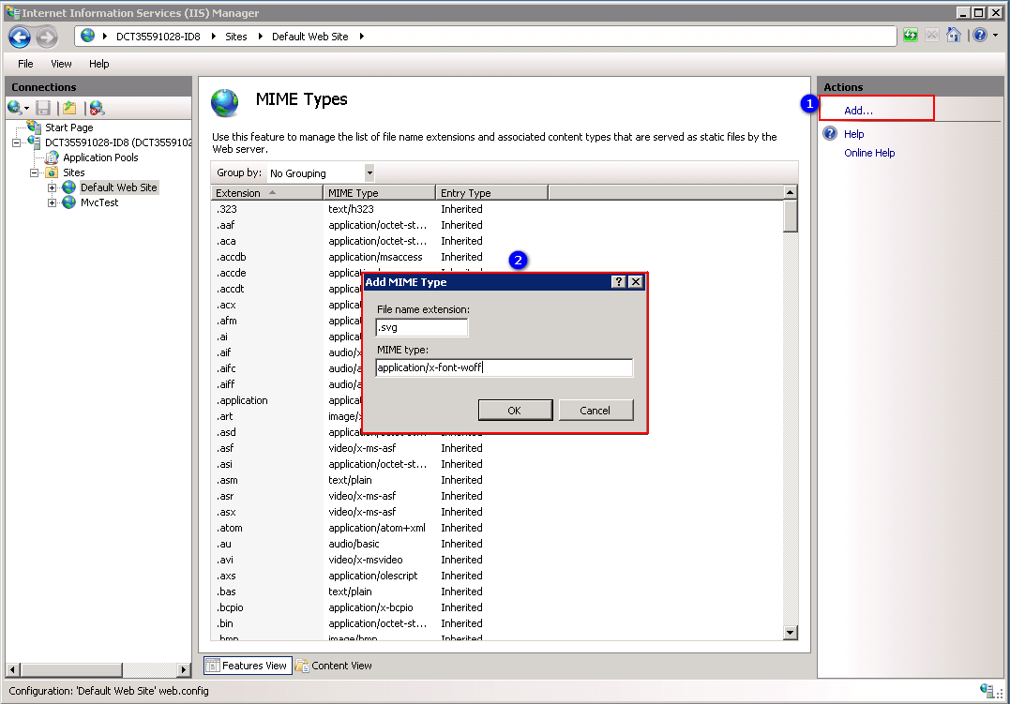Sort by MIME Type column header

pos(380,192)
